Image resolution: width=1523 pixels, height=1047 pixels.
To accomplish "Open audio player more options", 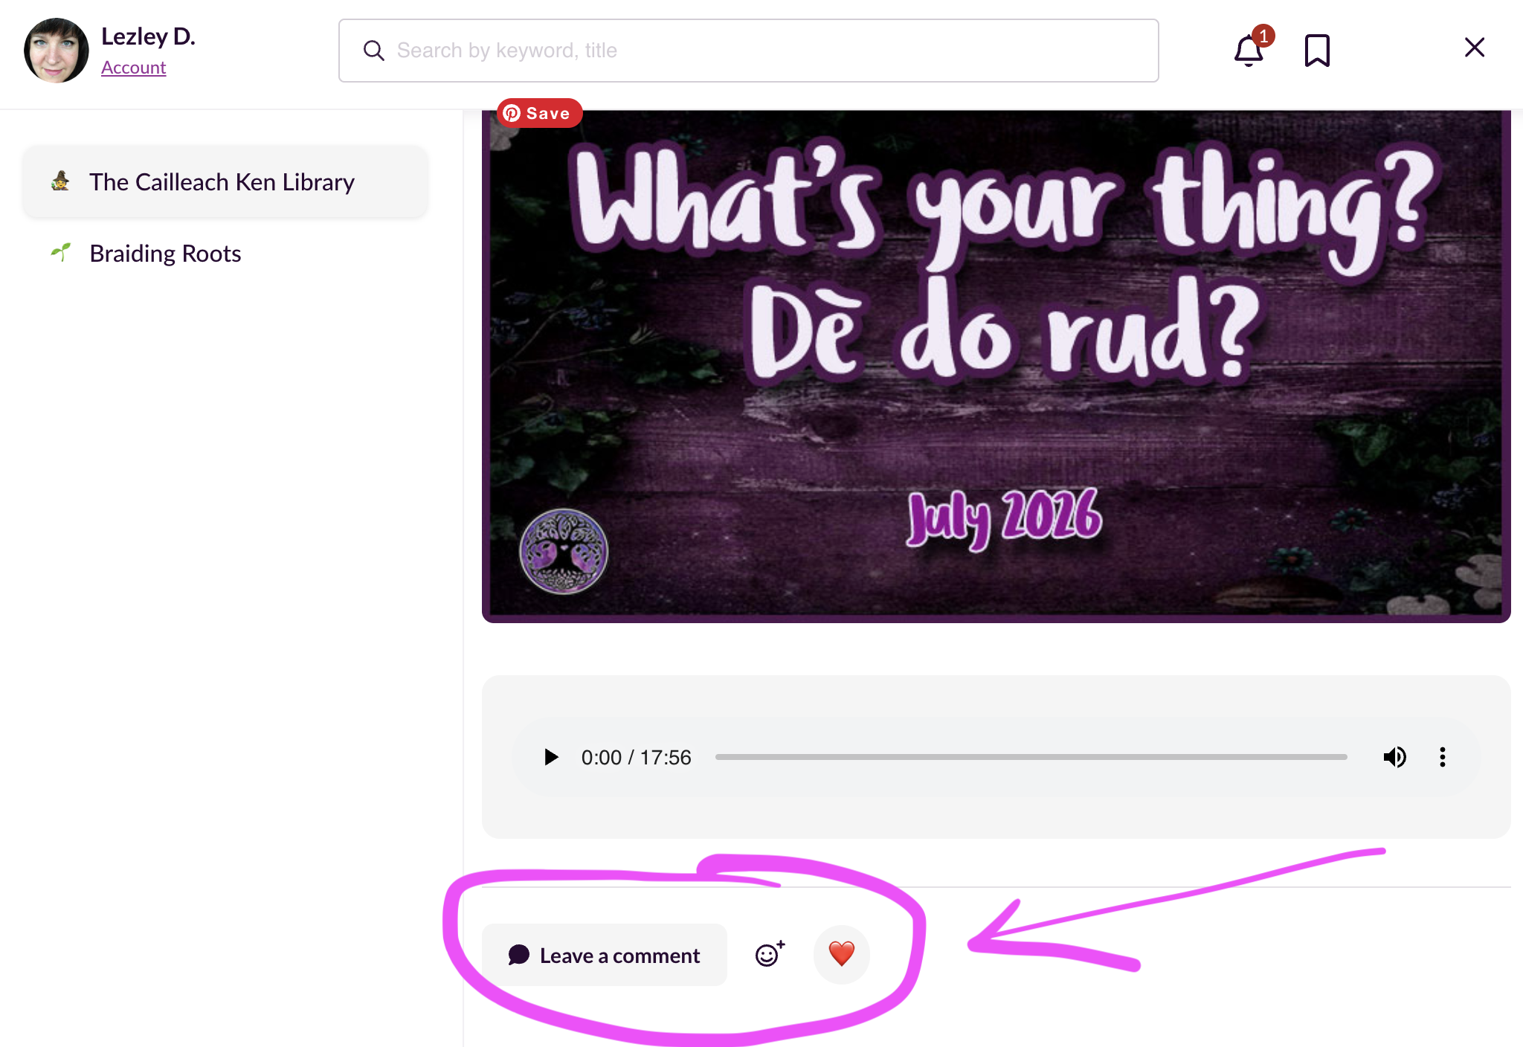I will (1442, 757).
